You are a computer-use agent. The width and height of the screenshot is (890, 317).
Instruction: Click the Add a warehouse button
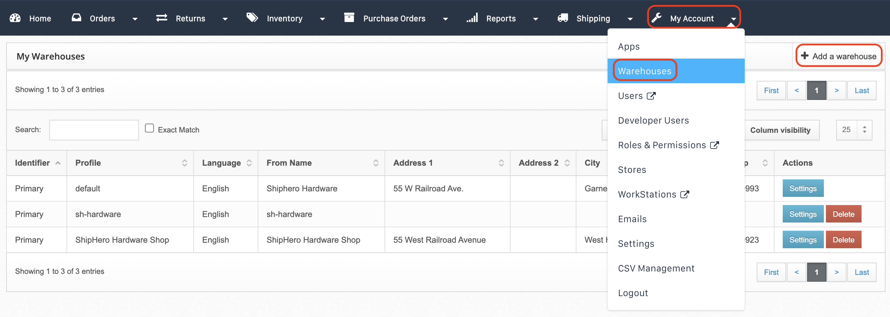(839, 56)
